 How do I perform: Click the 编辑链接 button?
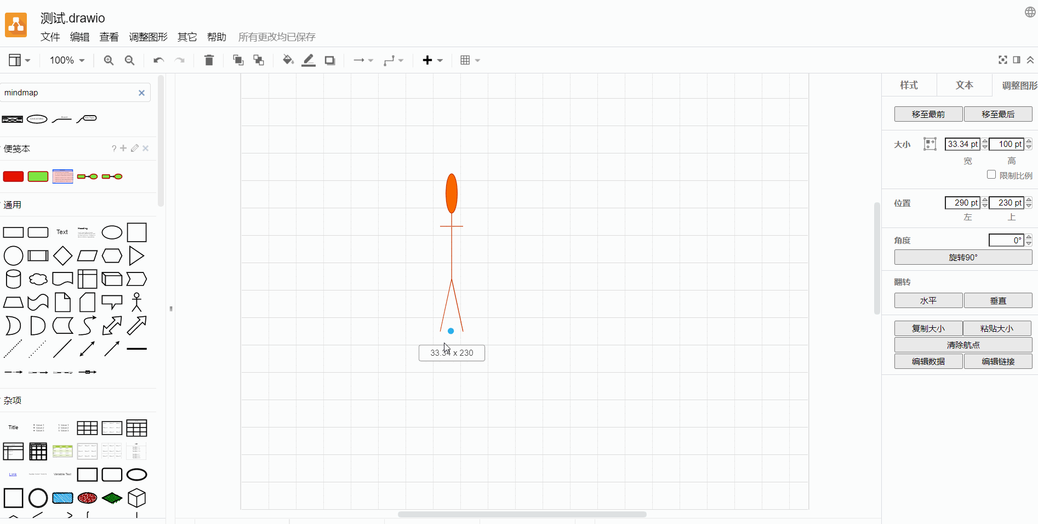click(x=998, y=361)
